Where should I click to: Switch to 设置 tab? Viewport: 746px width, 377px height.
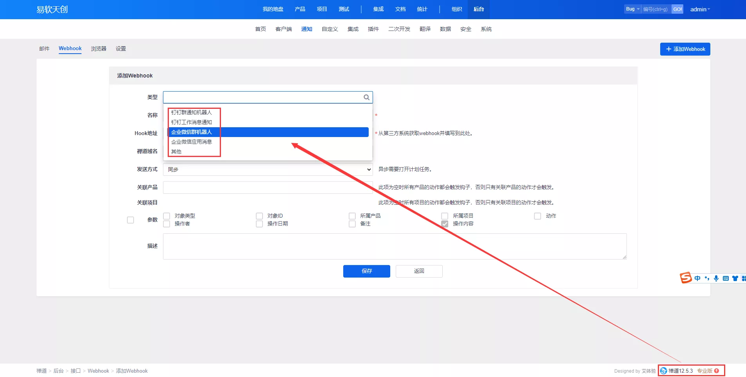pyautogui.click(x=121, y=49)
